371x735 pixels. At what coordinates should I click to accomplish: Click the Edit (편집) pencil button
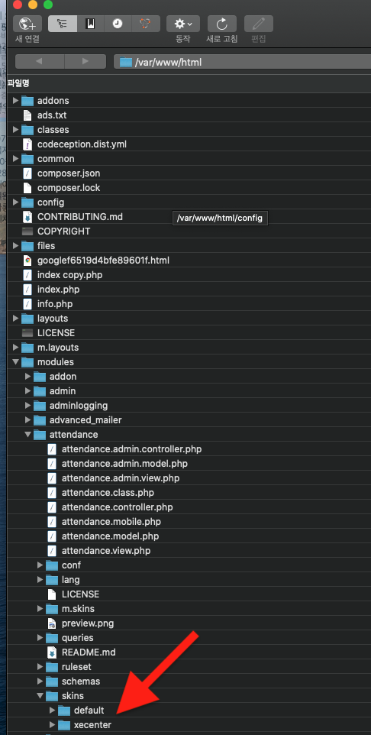click(259, 24)
